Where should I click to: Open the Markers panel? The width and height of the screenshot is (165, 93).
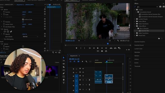137,56
